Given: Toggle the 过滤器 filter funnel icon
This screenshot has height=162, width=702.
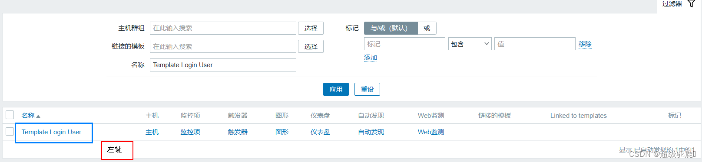Looking at the screenshot, I should click(691, 4).
